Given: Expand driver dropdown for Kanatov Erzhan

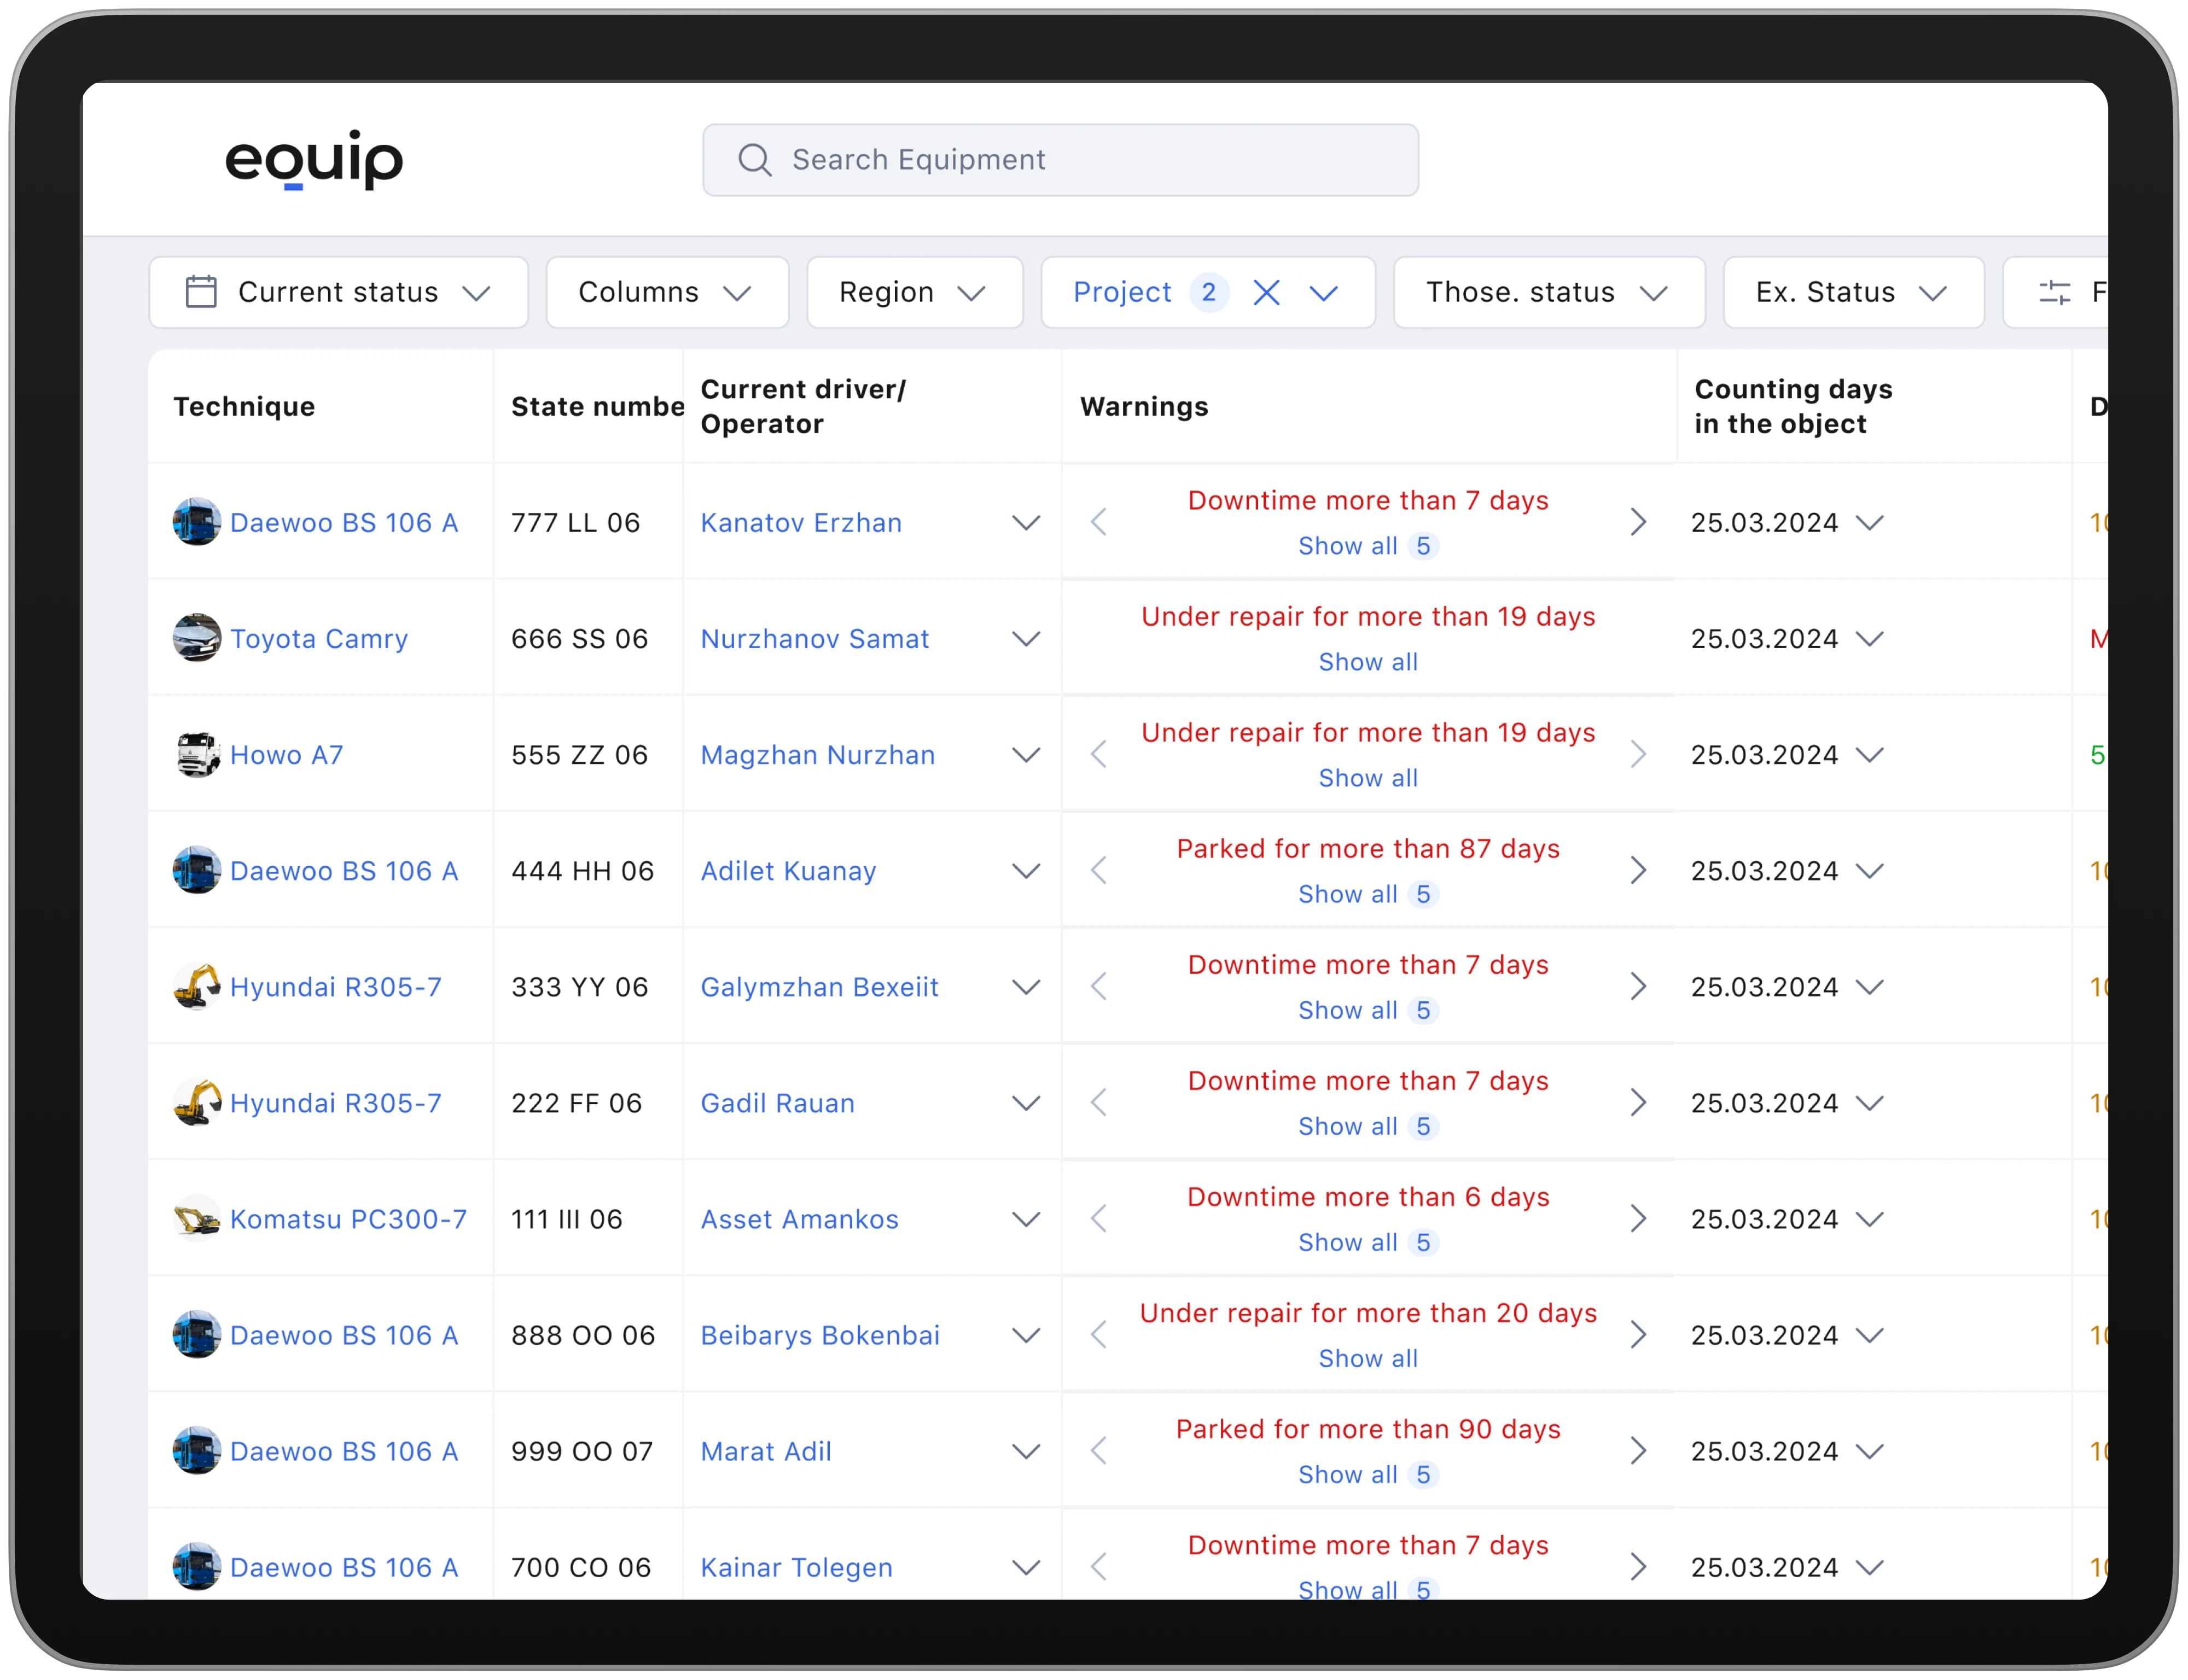Looking at the screenshot, I should pos(1026,522).
